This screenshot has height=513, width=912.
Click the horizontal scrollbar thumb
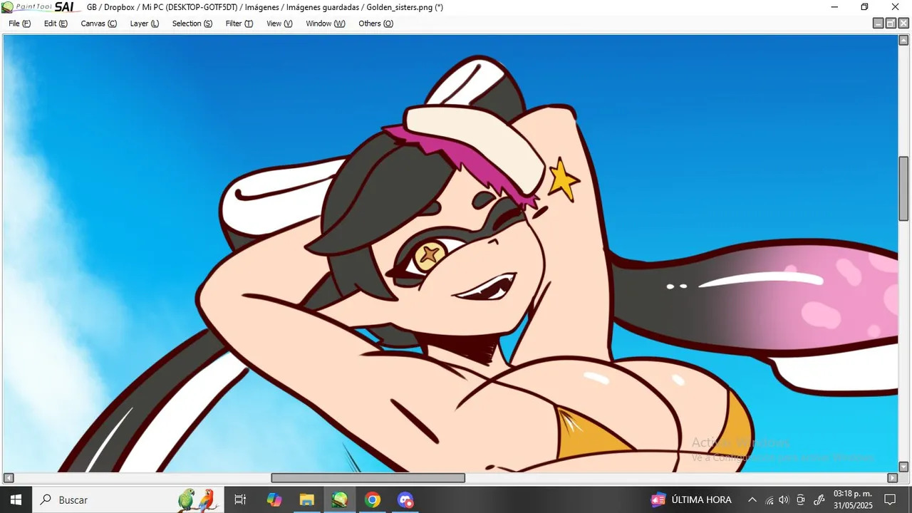click(x=368, y=477)
